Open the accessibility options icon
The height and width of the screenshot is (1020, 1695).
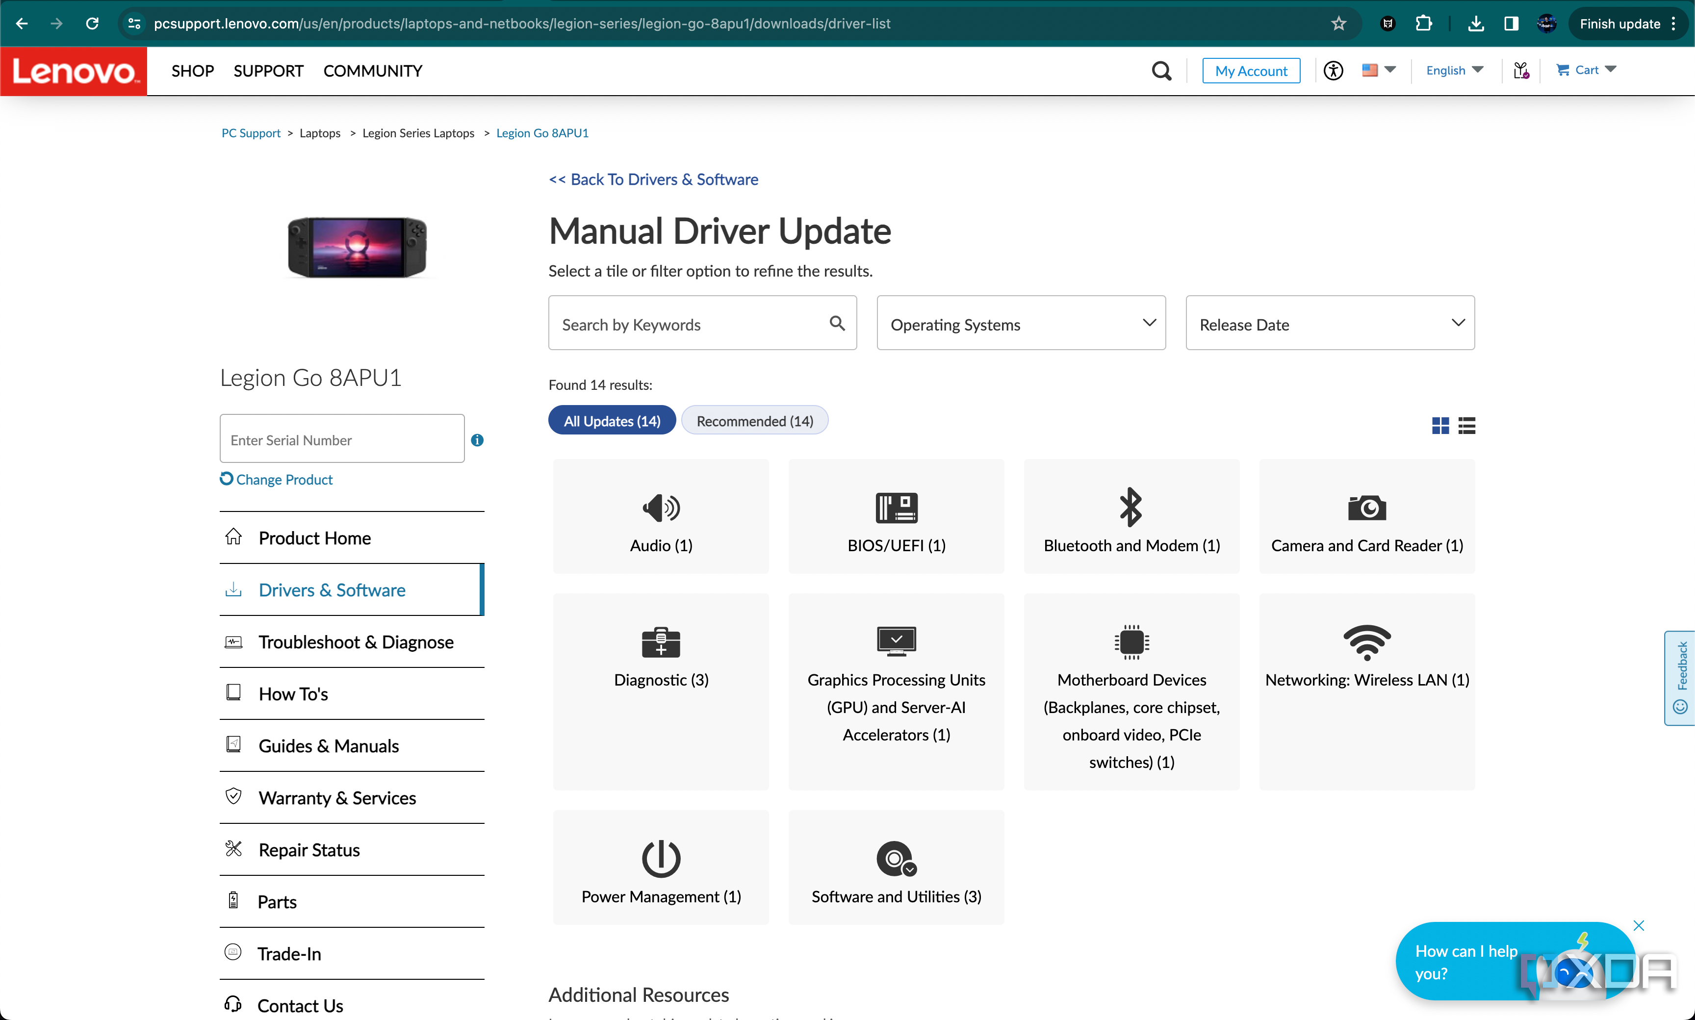[x=1333, y=70]
